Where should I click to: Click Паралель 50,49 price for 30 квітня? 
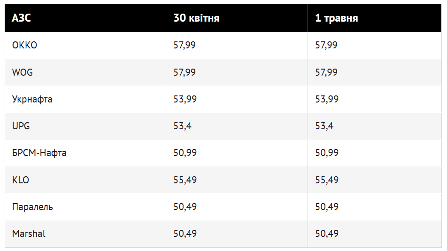click(x=185, y=207)
